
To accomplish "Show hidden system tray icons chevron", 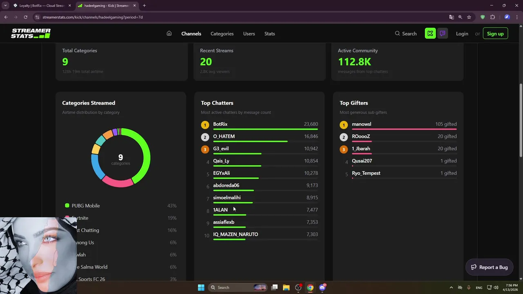I will coord(451,287).
